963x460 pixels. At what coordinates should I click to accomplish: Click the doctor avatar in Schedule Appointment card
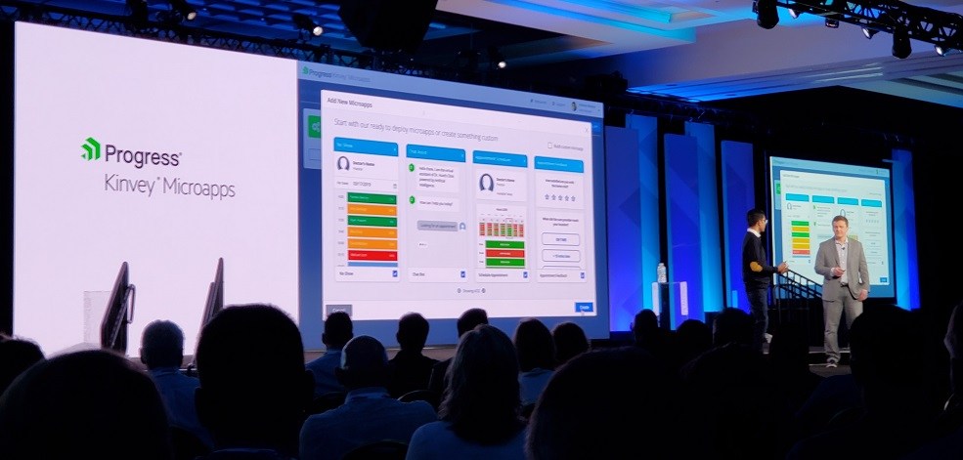click(486, 182)
